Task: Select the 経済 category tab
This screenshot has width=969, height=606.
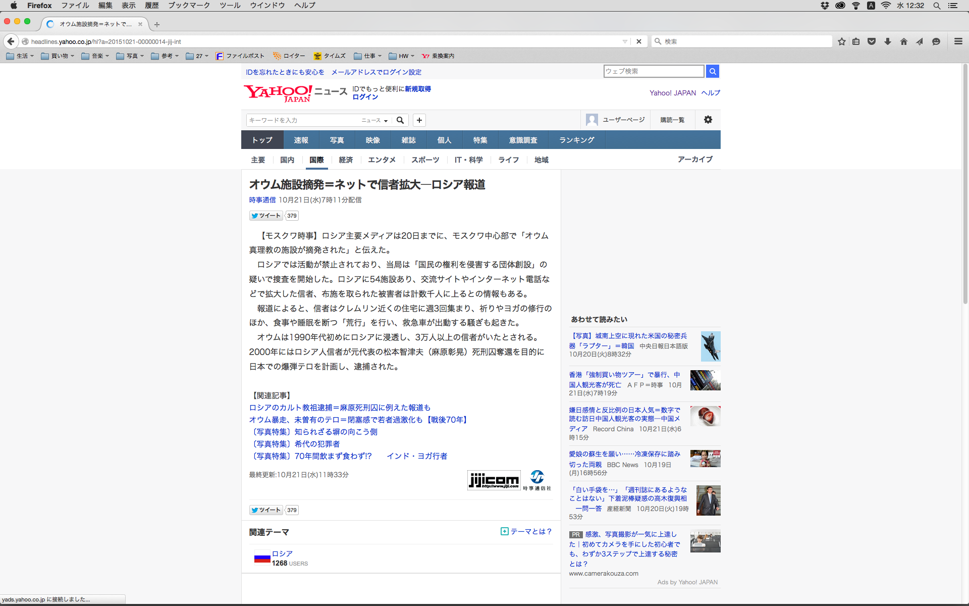Action: [346, 160]
